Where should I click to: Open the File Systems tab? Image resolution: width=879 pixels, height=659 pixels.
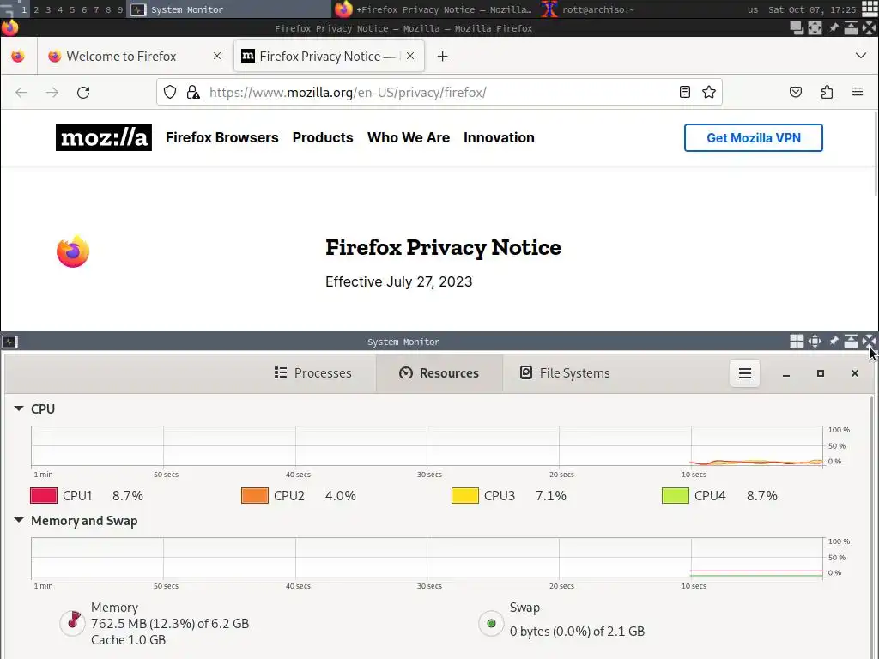565,373
